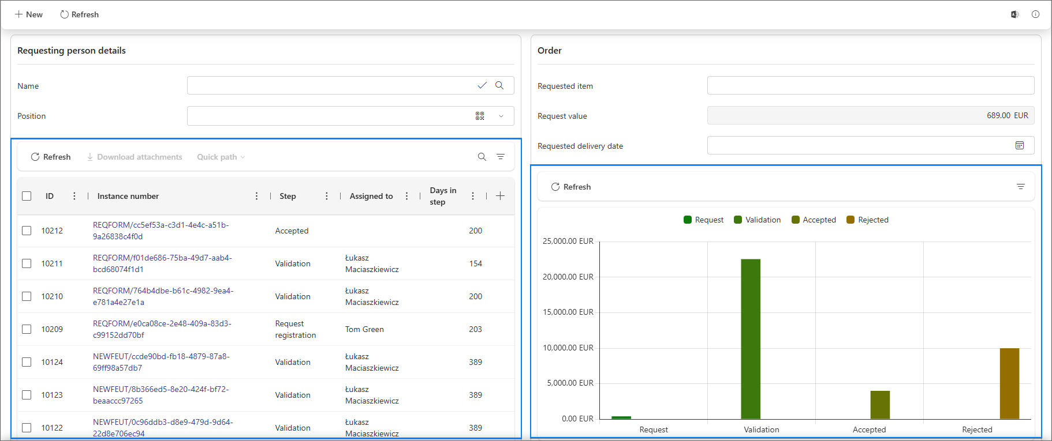The image size is (1052, 441).
Task: Toggle the select-all checkbox in table header
Action: coord(27,196)
